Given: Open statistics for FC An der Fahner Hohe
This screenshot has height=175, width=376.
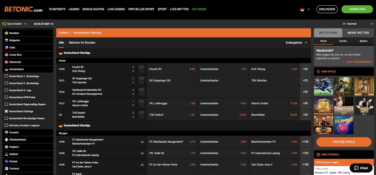Looking at the screenshot, I should pyautogui.click(x=142, y=165).
